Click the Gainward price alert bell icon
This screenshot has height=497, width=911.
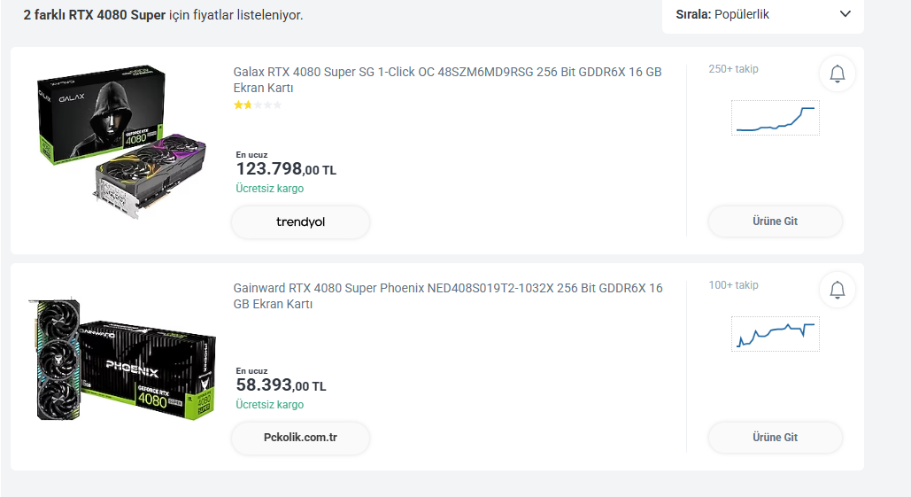837,290
